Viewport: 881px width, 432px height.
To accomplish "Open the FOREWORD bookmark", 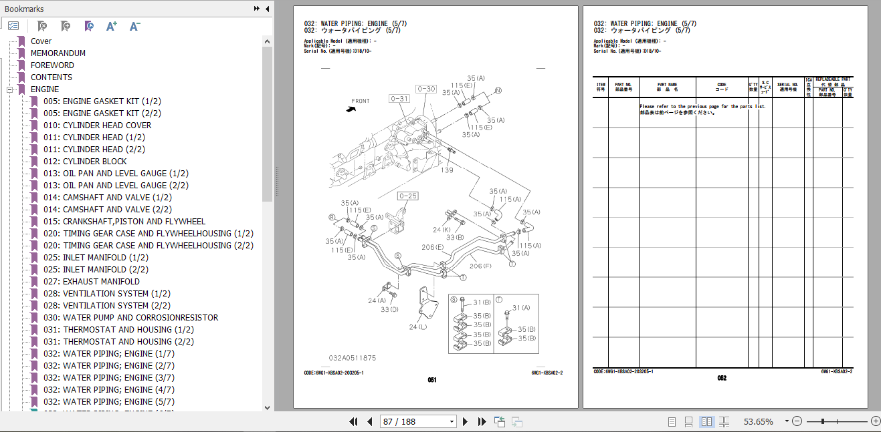I will (52, 65).
